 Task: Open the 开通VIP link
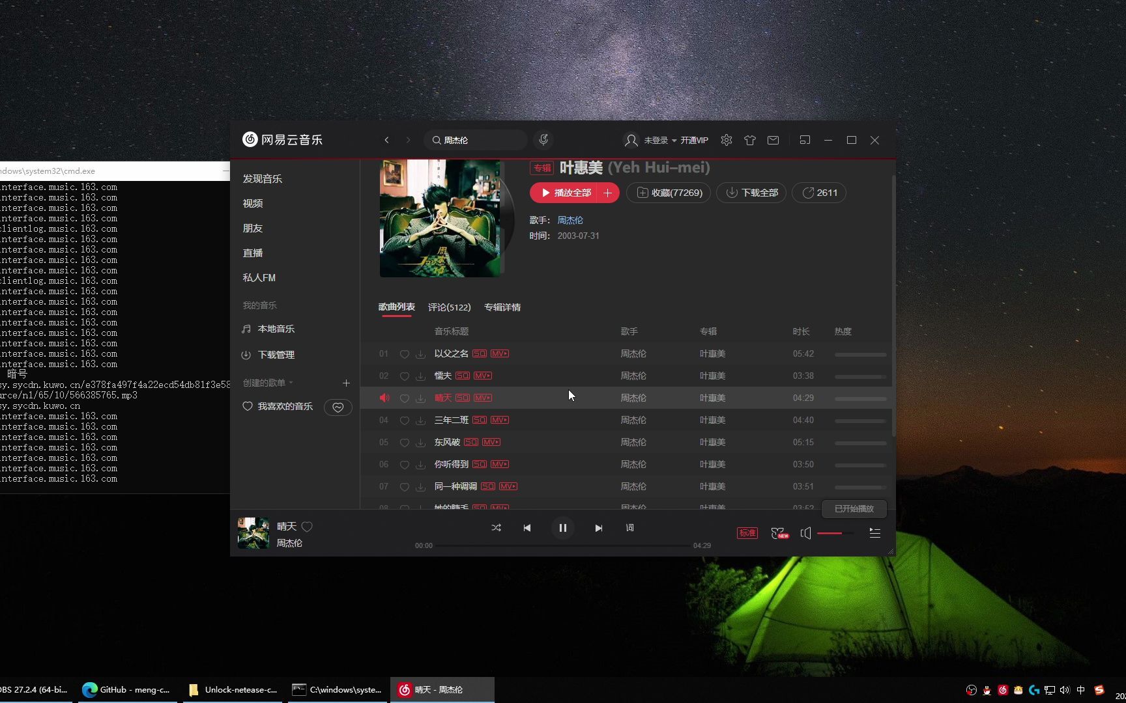coord(695,140)
